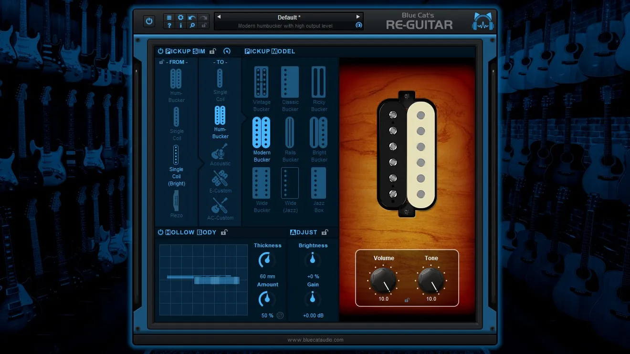Toggle the Hollow Body power switch
630x354 pixels.
point(160,233)
